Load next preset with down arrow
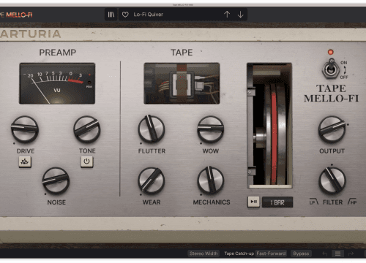 (241, 15)
